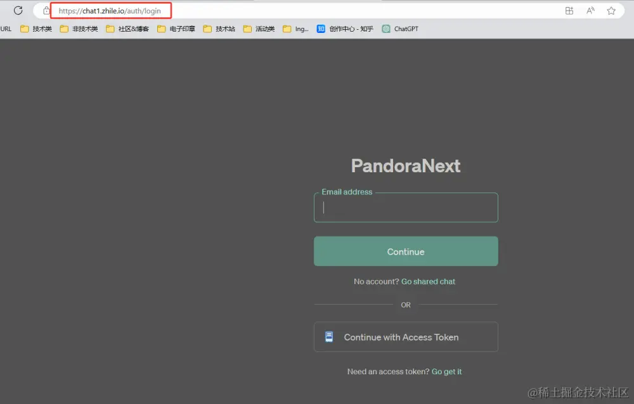Open the 活动类 bookmark folder
Screen dimensions: 634x404
259,28
